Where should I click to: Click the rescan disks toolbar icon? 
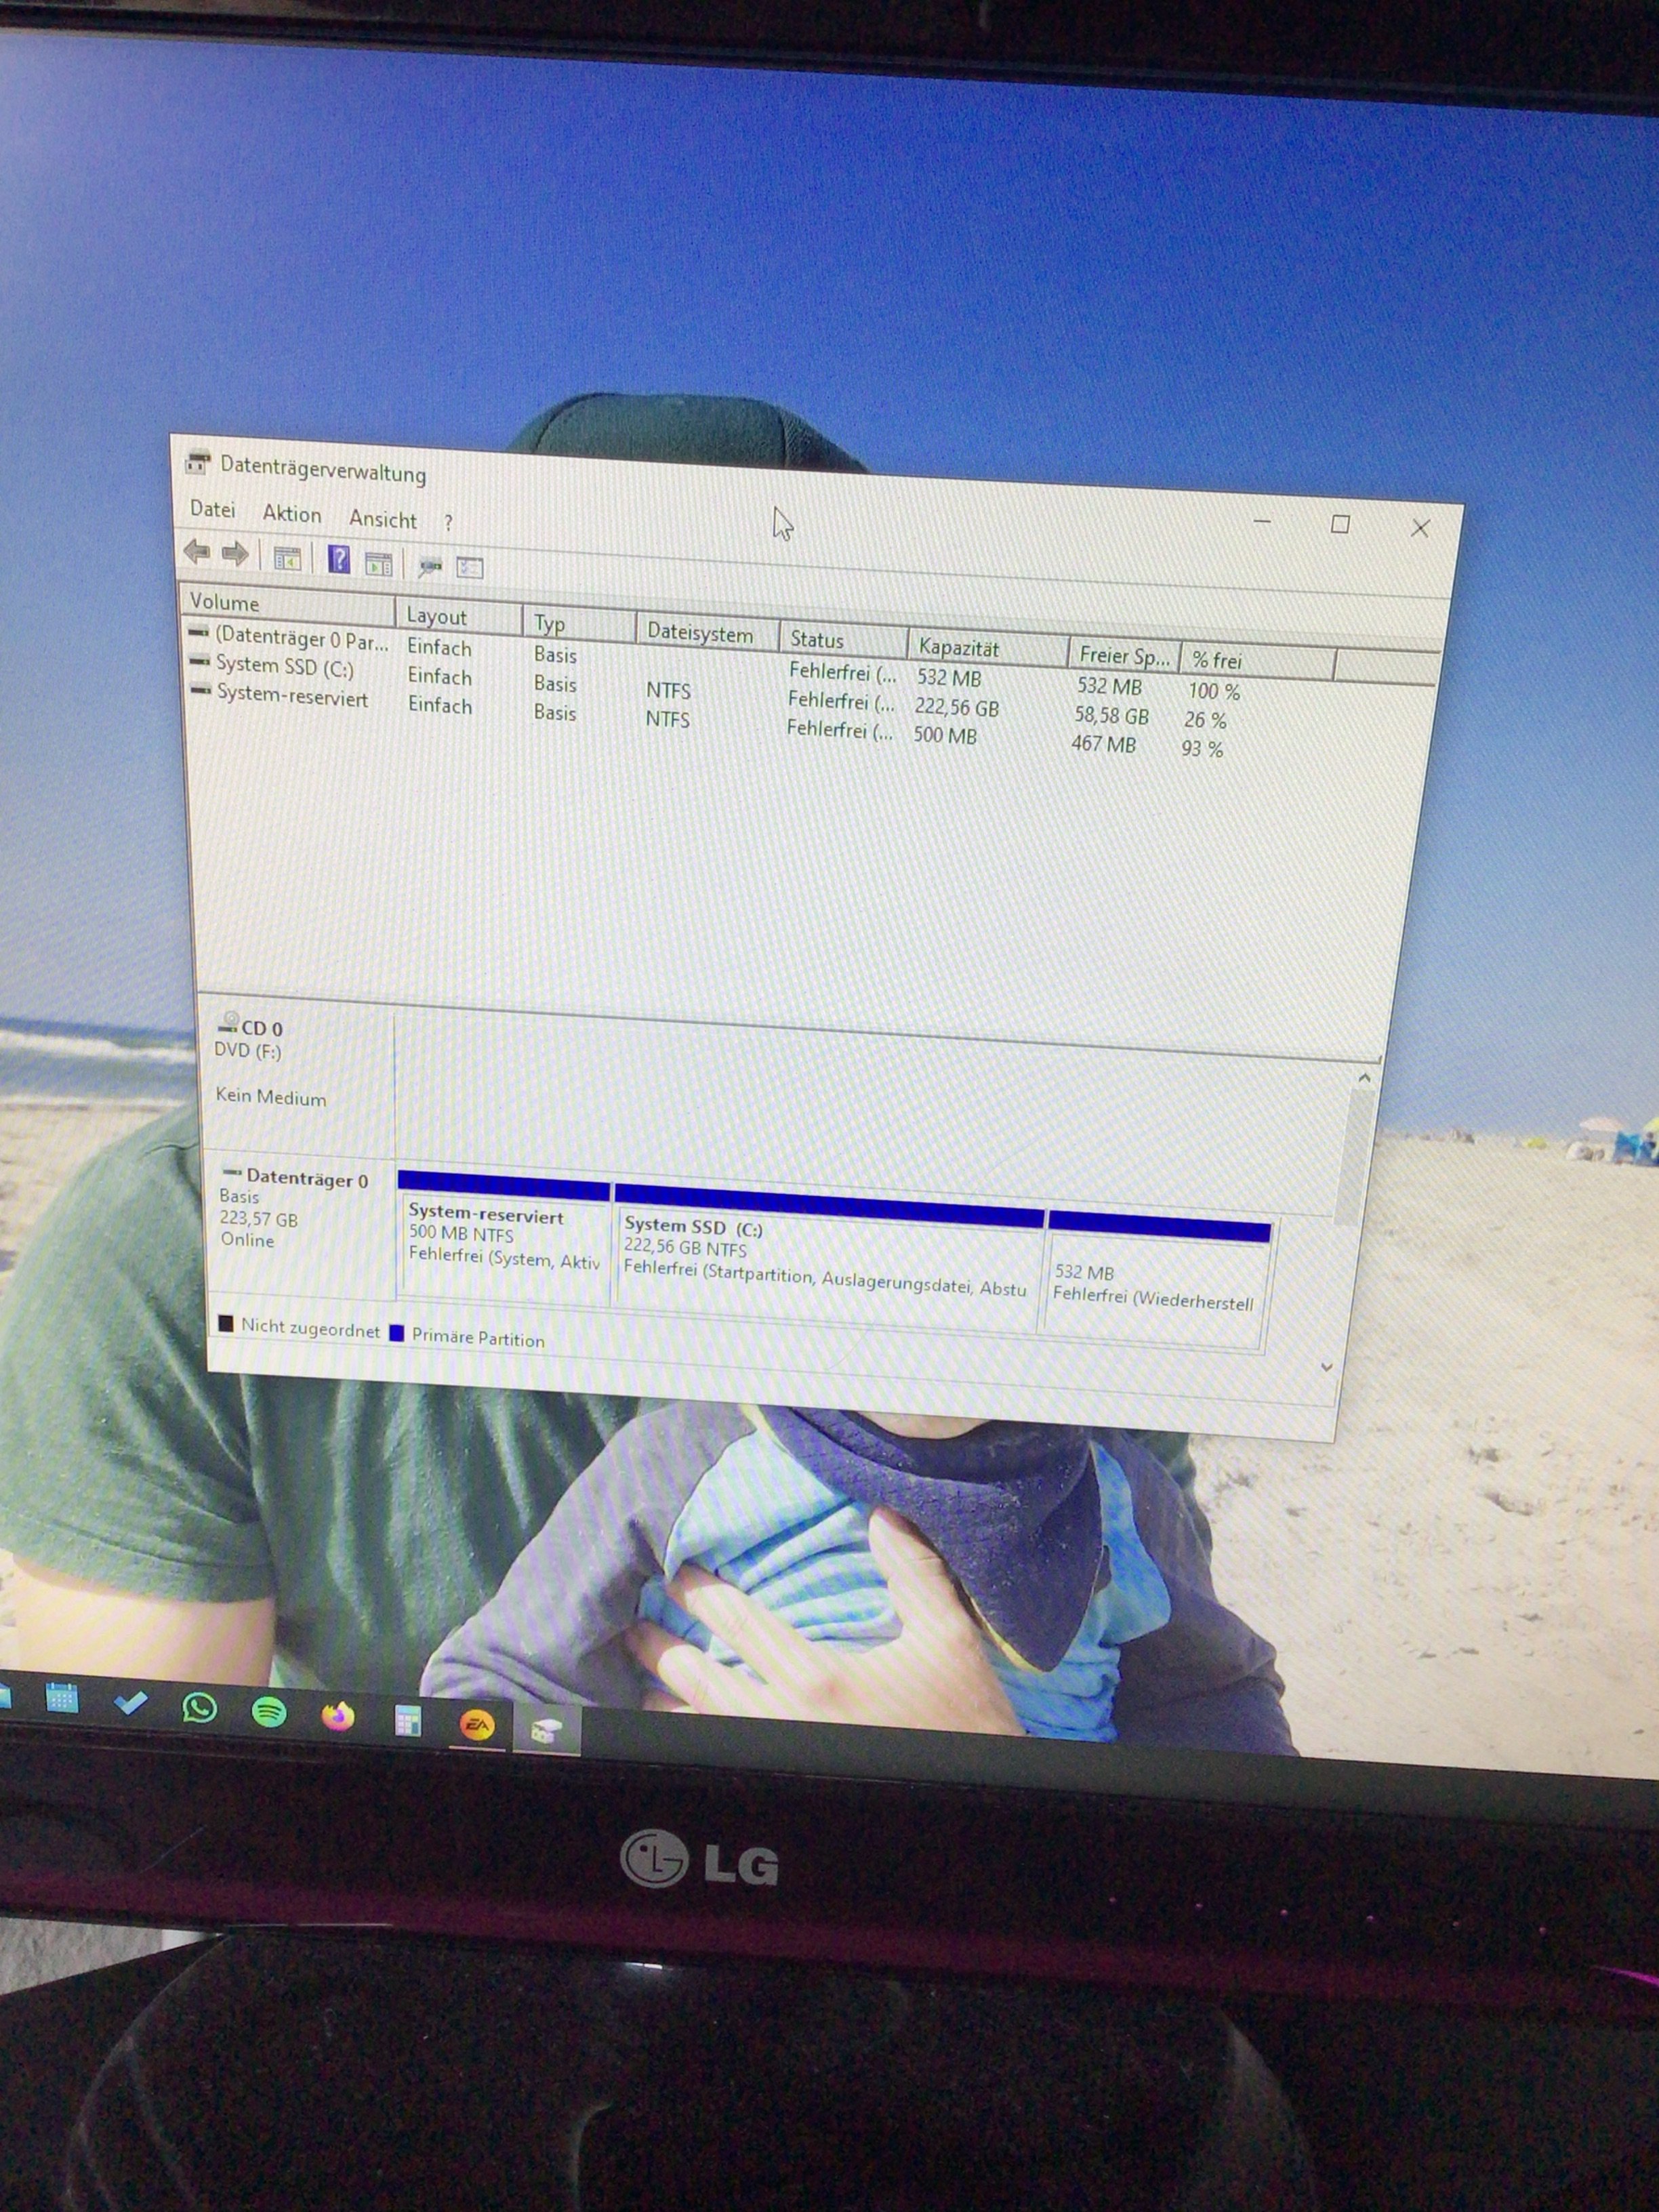[430, 566]
